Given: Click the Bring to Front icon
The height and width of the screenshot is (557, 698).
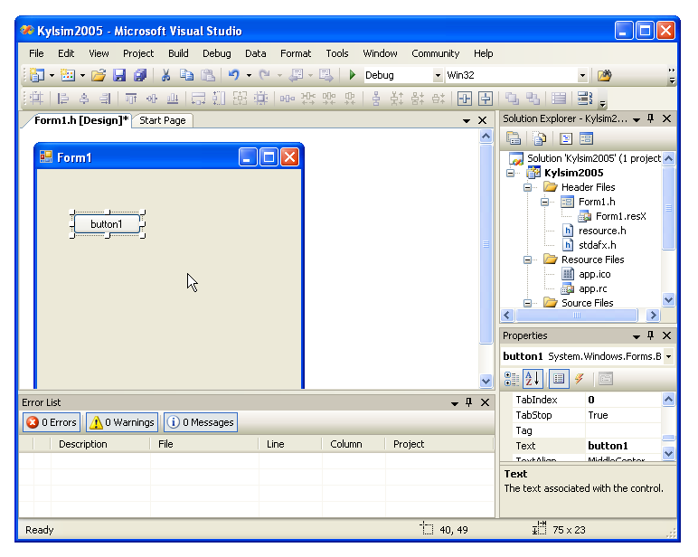Looking at the screenshot, I should coord(512,99).
